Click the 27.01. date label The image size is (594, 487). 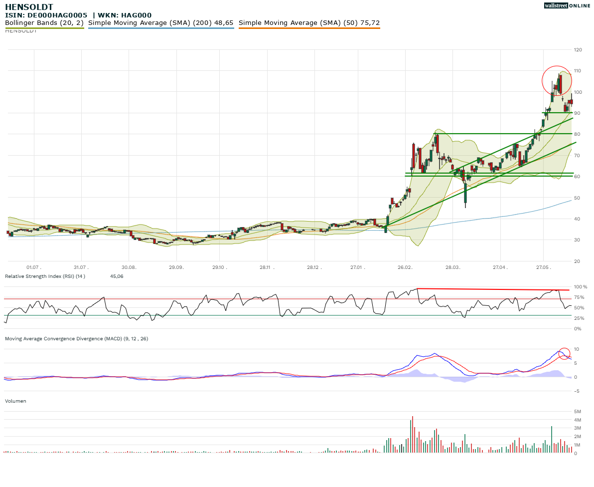(358, 267)
